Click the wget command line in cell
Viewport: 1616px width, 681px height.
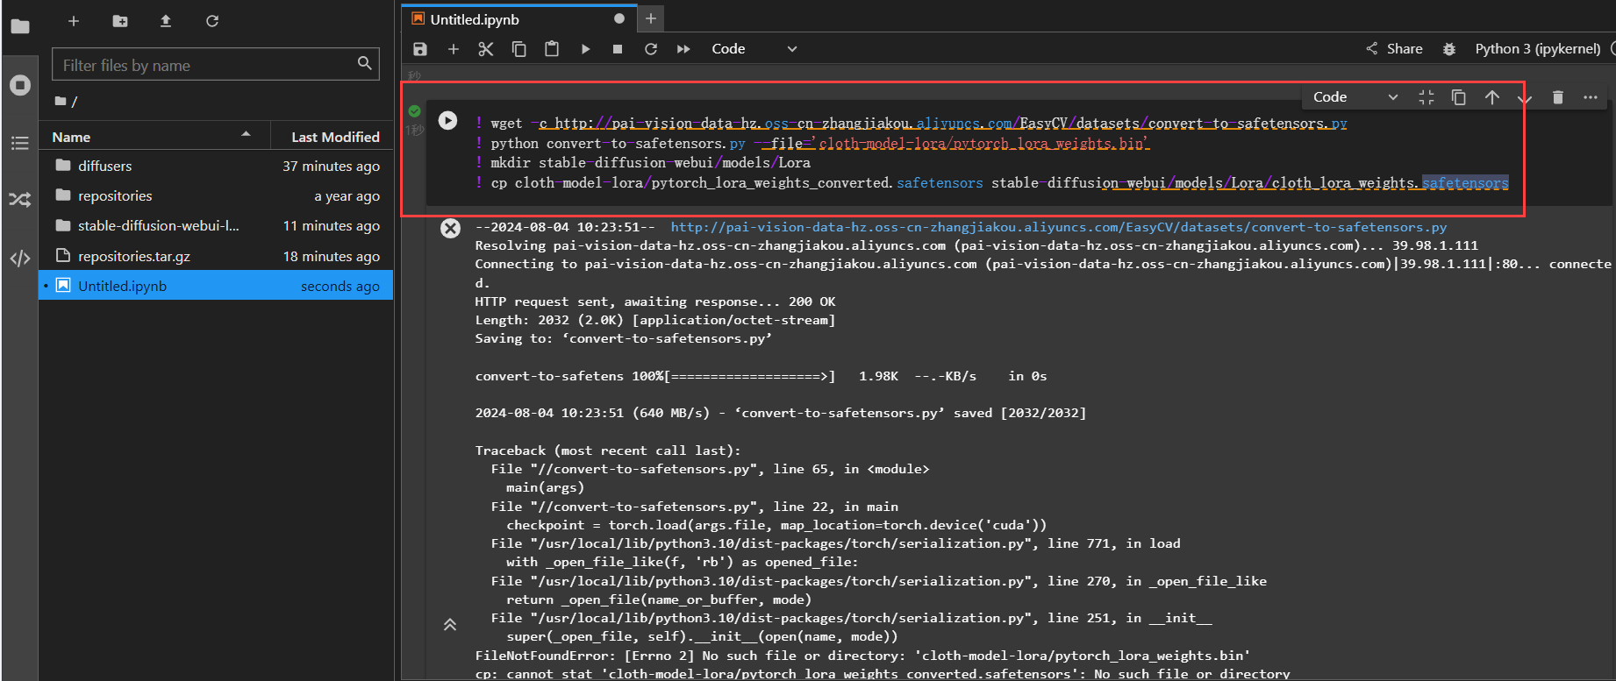pyautogui.click(x=911, y=124)
